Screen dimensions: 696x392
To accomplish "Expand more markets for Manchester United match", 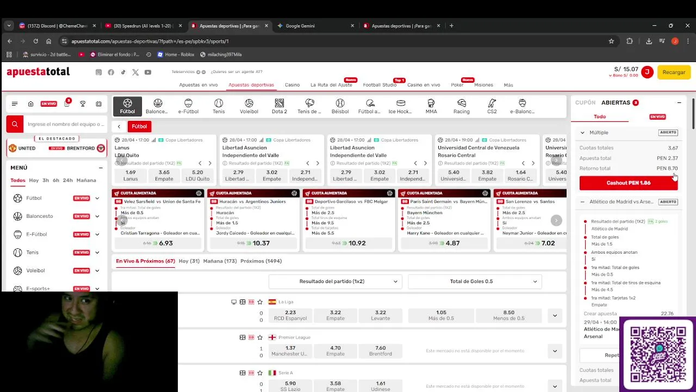I will (555, 351).
